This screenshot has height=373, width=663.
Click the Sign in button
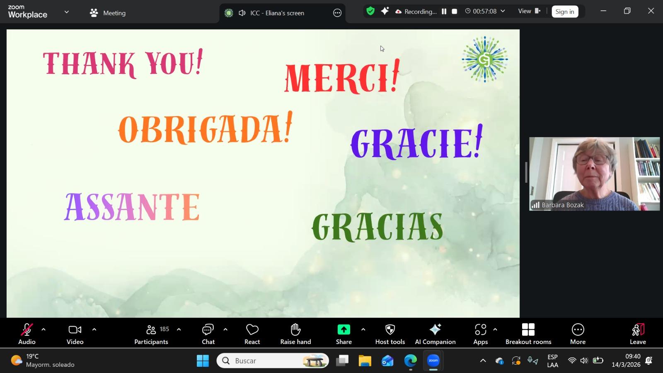[x=564, y=12]
